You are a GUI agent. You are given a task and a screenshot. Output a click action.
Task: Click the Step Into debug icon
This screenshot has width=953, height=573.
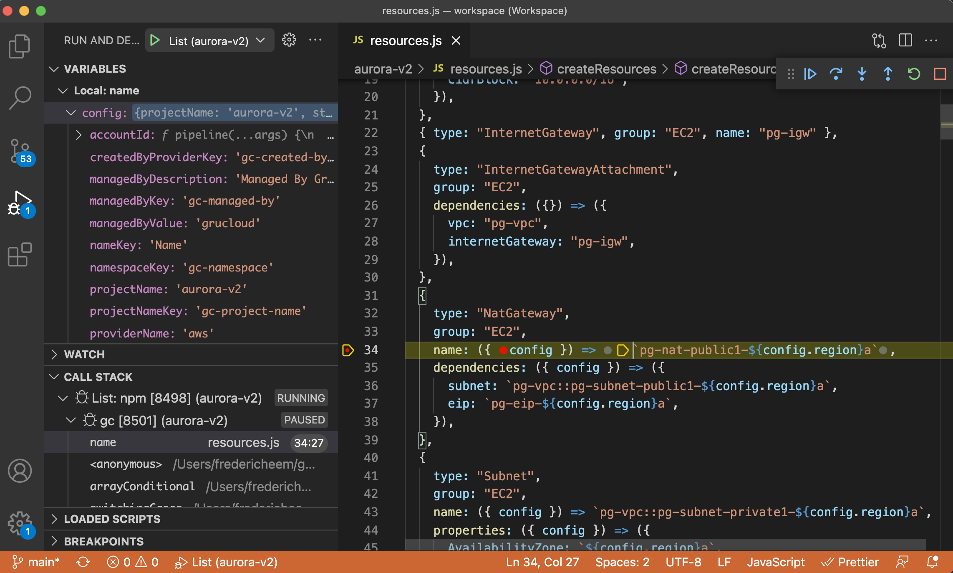coord(861,73)
